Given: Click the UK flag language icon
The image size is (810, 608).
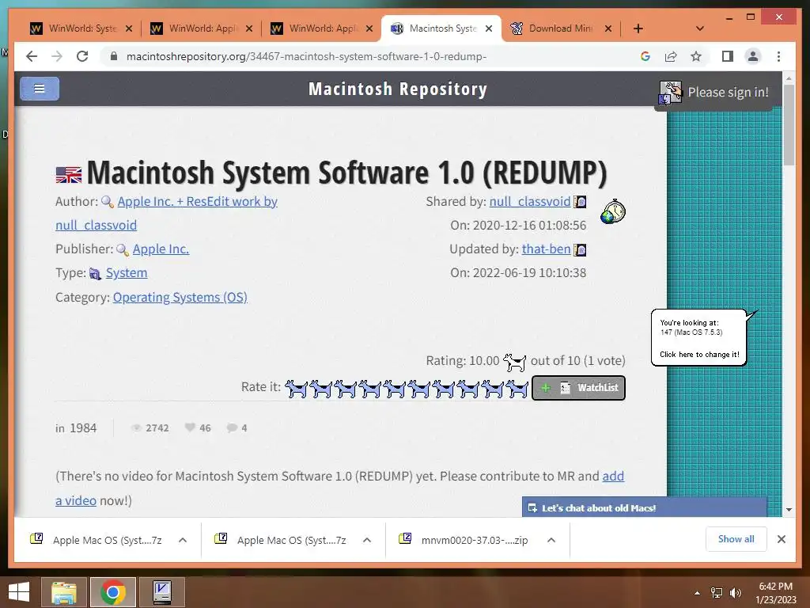Looking at the screenshot, I should click(x=69, y=175).
